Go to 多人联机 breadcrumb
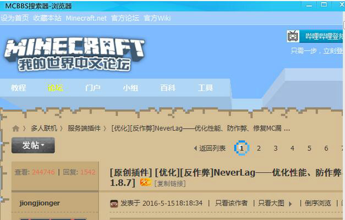Screen dimensions: 345x220 coord(44,128)
